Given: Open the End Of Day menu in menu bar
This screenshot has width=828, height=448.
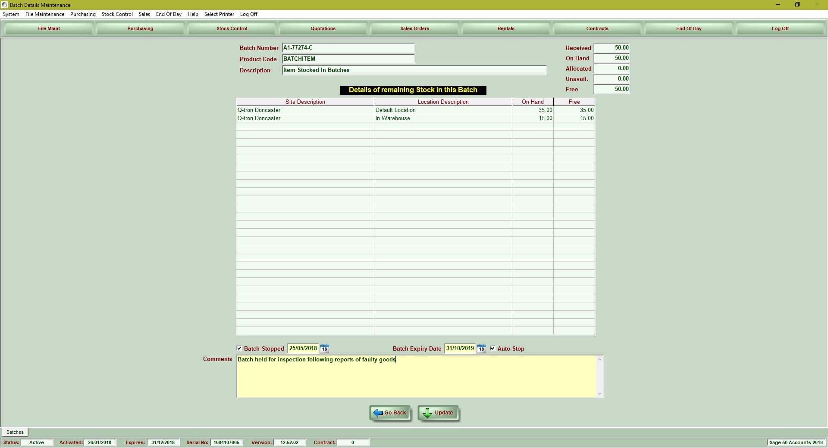Looking at the screenshot, I should [x=169, y=14].
